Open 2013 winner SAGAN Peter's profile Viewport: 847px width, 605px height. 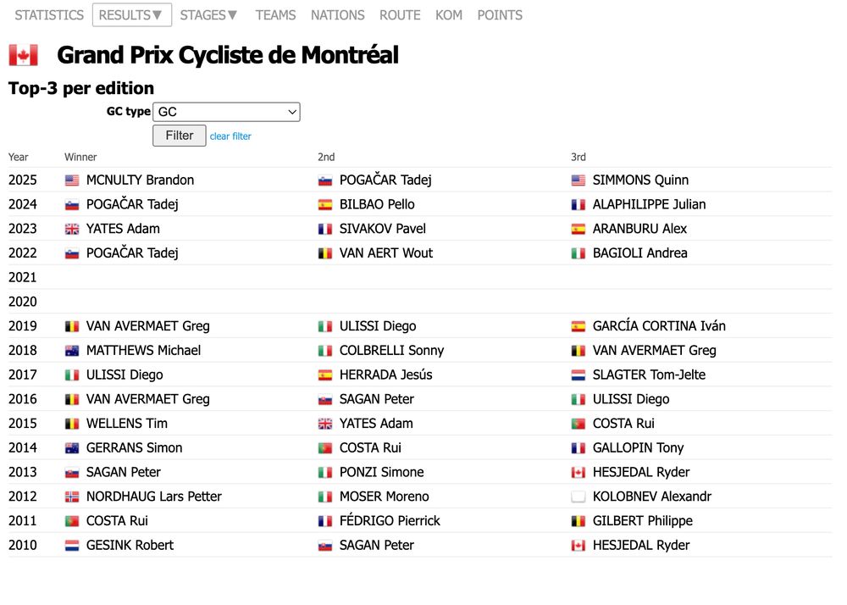click(x=124, y=473)
